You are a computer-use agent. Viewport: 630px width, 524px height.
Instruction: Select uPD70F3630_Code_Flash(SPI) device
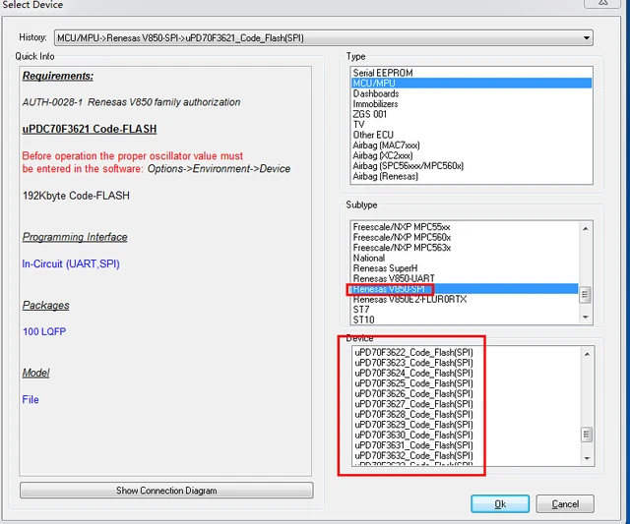click(413, 435)
